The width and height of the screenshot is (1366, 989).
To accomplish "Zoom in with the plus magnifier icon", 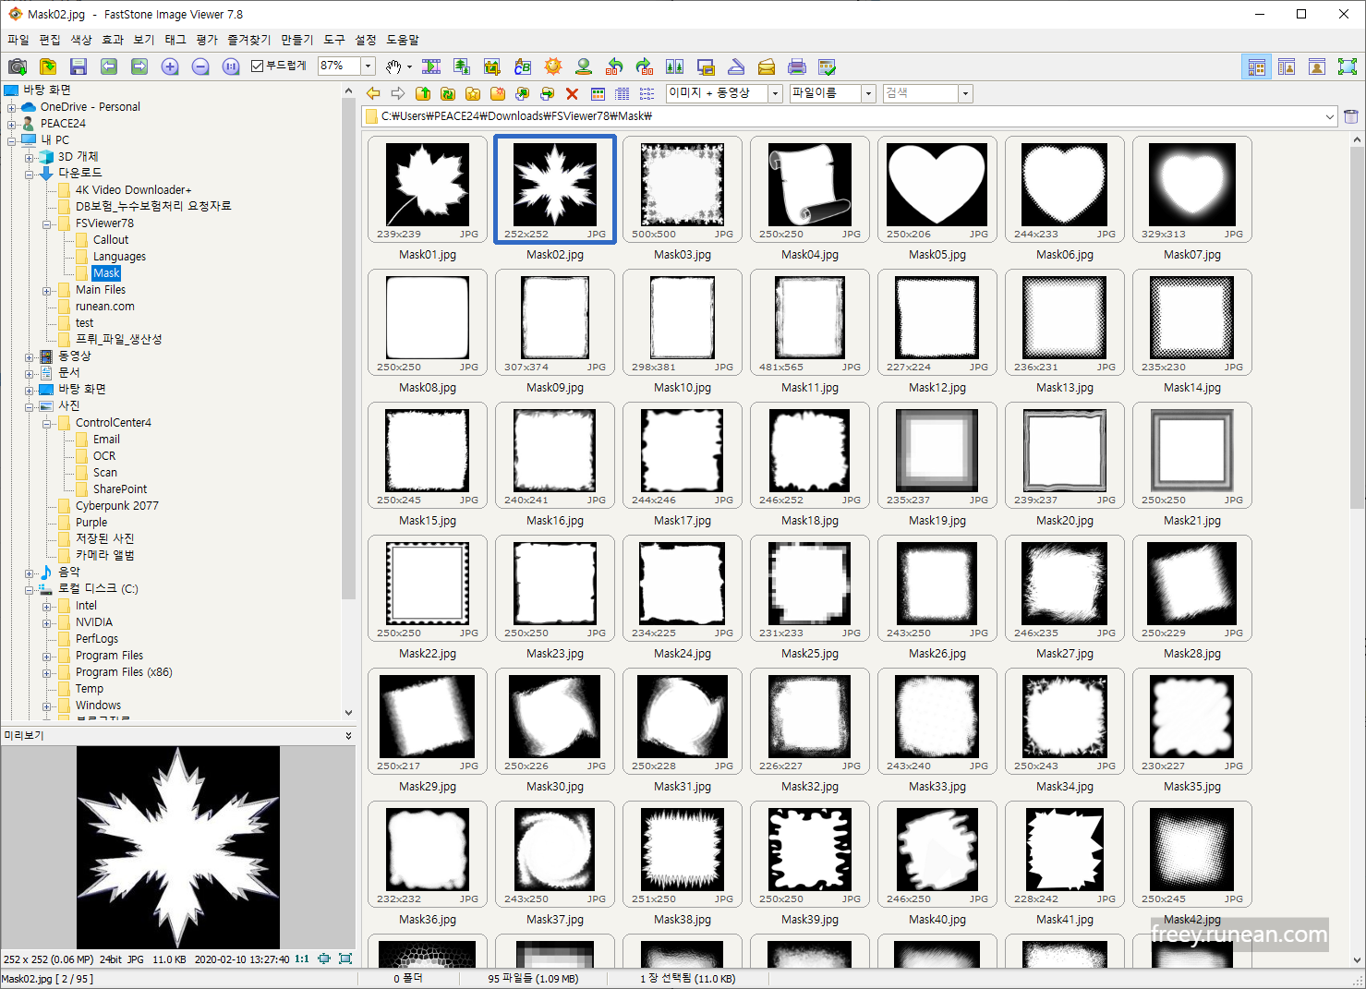I will coord(170,66).
